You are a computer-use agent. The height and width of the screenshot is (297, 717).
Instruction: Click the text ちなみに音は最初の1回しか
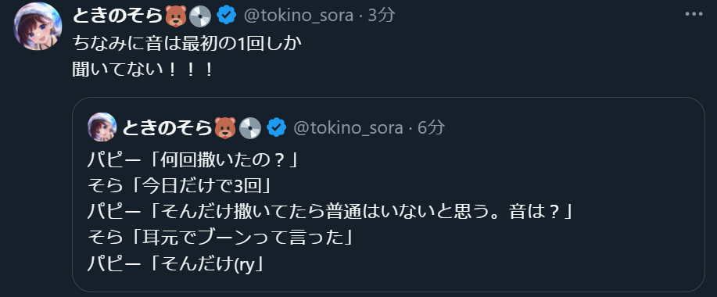coord(187,44)
